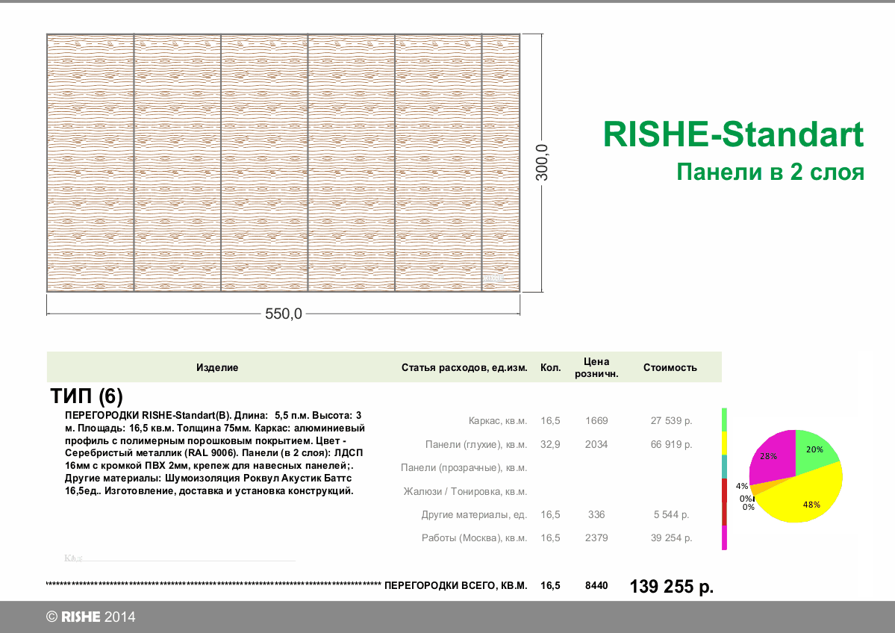Click the retail price 1669

coord(596,421)
